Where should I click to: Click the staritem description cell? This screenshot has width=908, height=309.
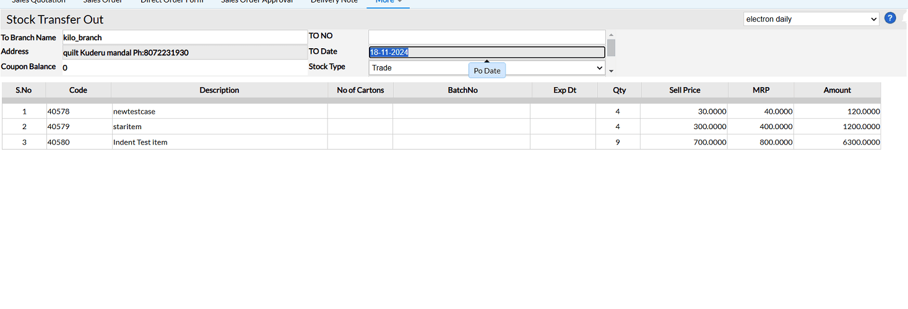point(219,127)
